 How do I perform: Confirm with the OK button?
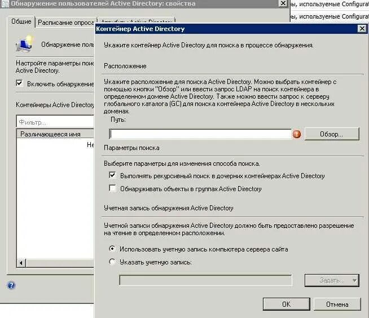click(287, 304)
